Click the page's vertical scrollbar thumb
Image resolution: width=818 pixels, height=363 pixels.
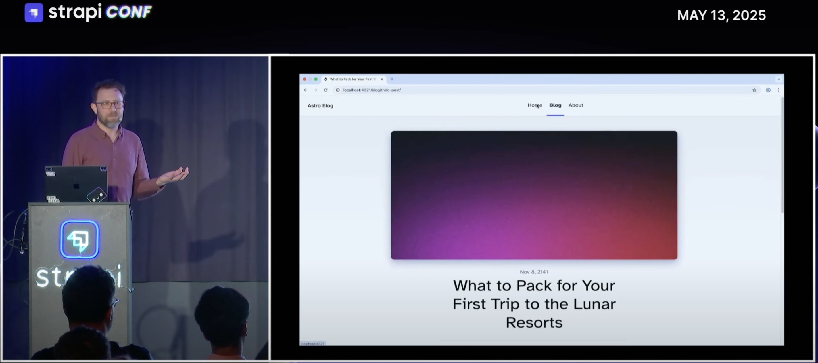782,155
